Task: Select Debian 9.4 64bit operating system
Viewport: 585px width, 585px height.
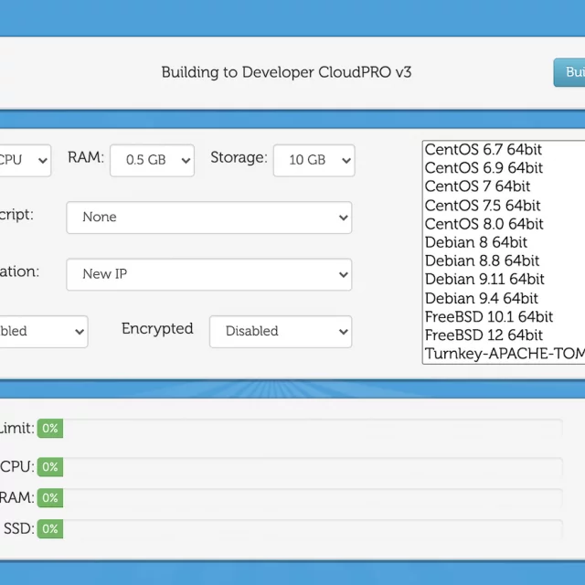Action: [482, 298]
